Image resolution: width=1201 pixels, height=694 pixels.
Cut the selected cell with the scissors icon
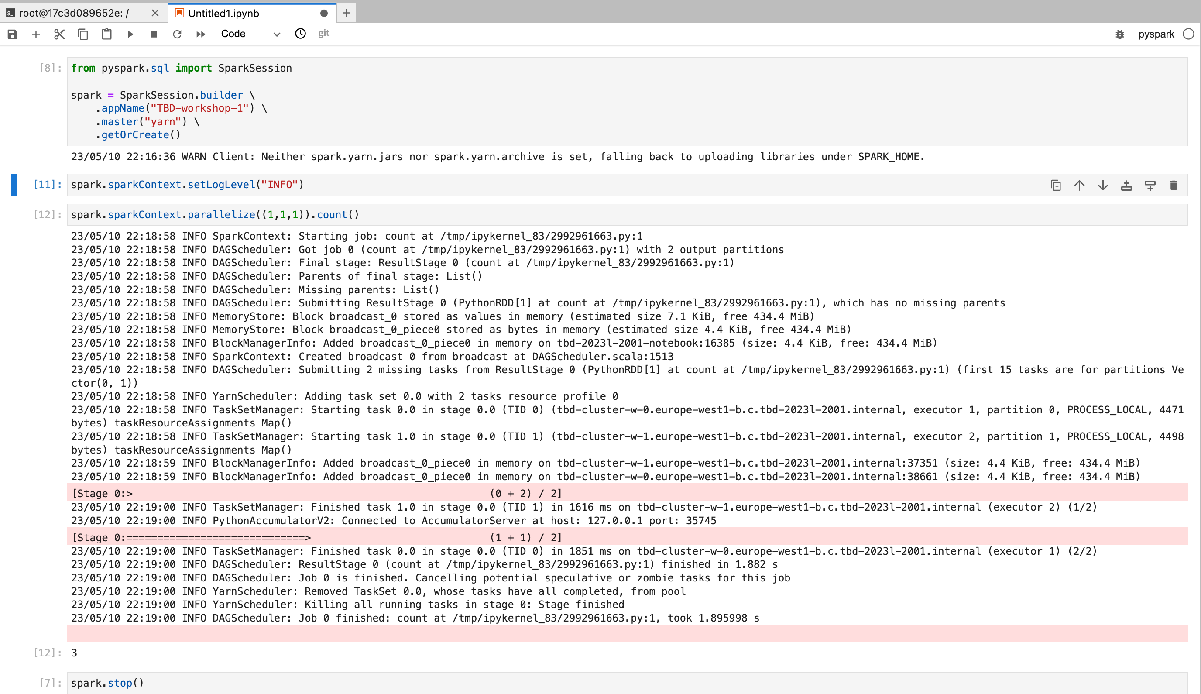(59, 34)
